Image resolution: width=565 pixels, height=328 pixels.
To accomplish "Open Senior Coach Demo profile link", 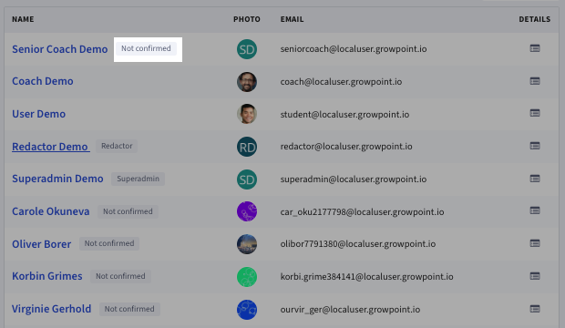I will coord(60,49).
